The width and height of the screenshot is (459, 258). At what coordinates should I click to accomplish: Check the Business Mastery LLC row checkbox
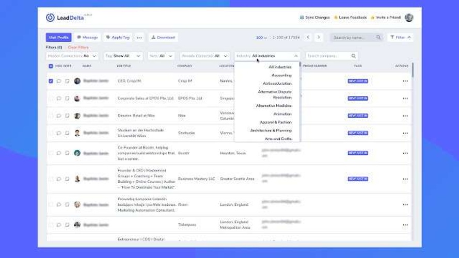pos(51,179)
